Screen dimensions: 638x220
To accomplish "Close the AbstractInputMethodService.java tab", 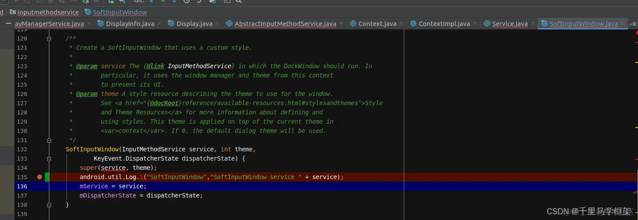I will (342, 24).
